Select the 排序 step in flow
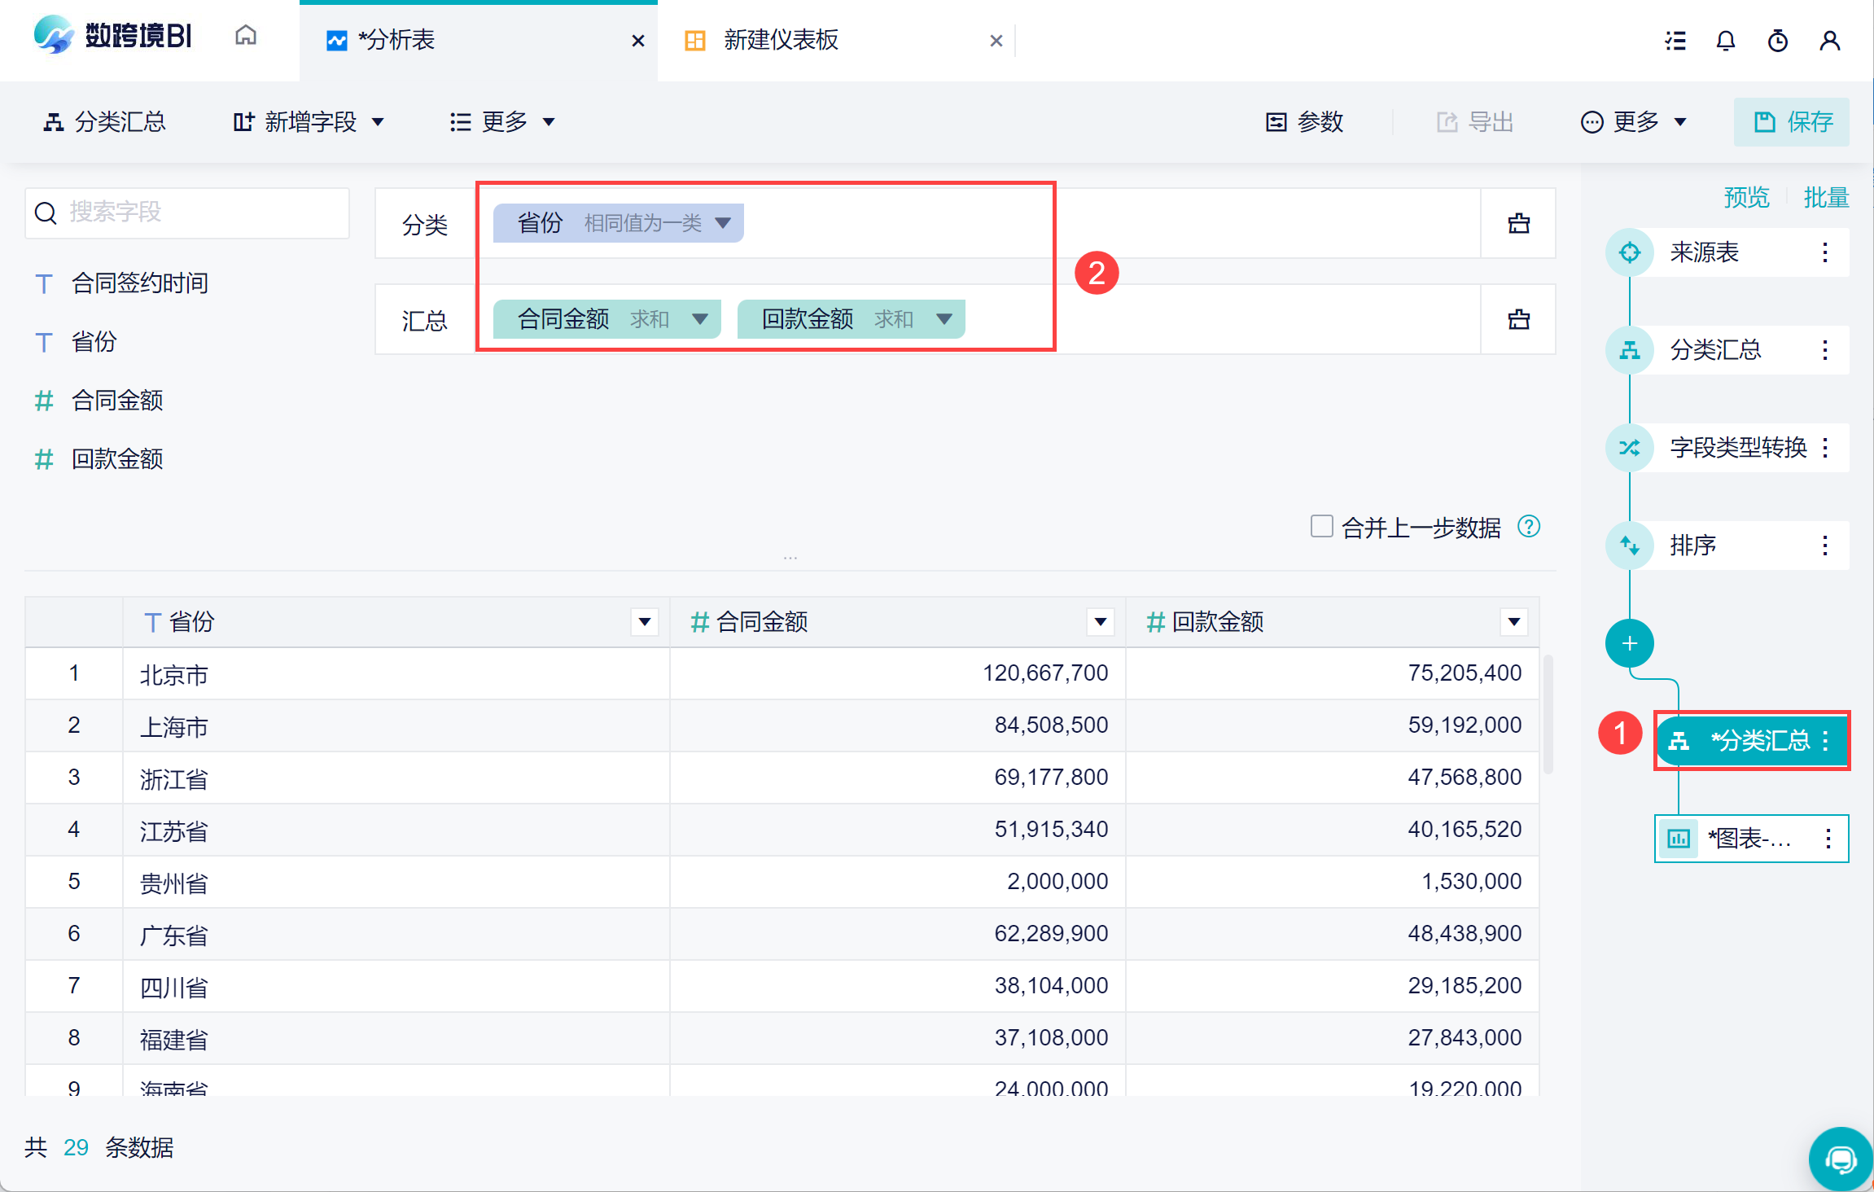The image size is (1874, 1192). (x=1693, y=546)
